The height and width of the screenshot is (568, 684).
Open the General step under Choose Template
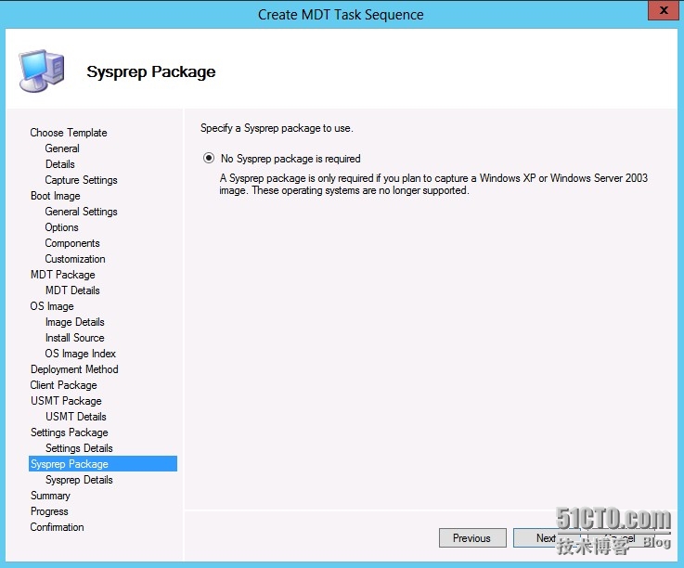(x=62, y=148)
